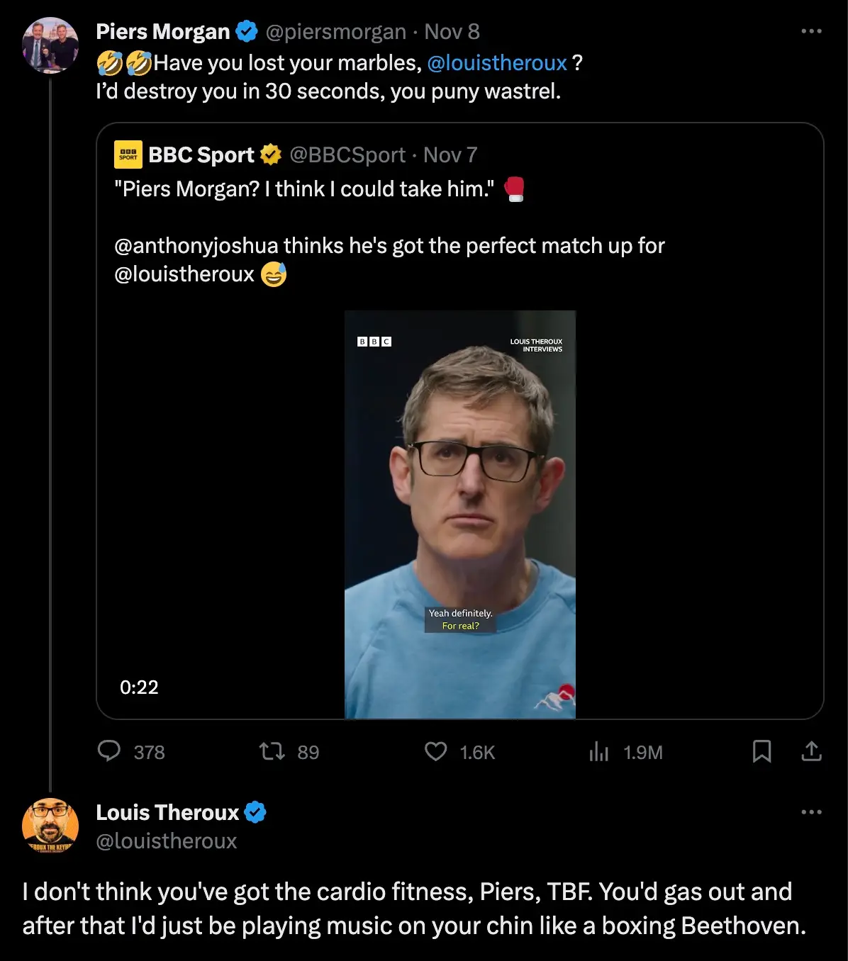The image size is (848, 961).
Task: Click the @piersmorgan handle
Action: pyautogui.click(x=335, y=32)
